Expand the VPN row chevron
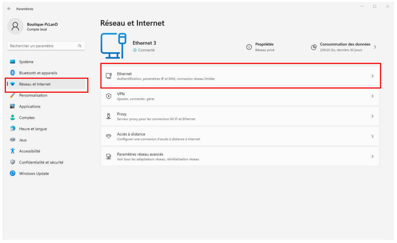Image resolution: width=397 pixels, height=243 pixels. 372,96
